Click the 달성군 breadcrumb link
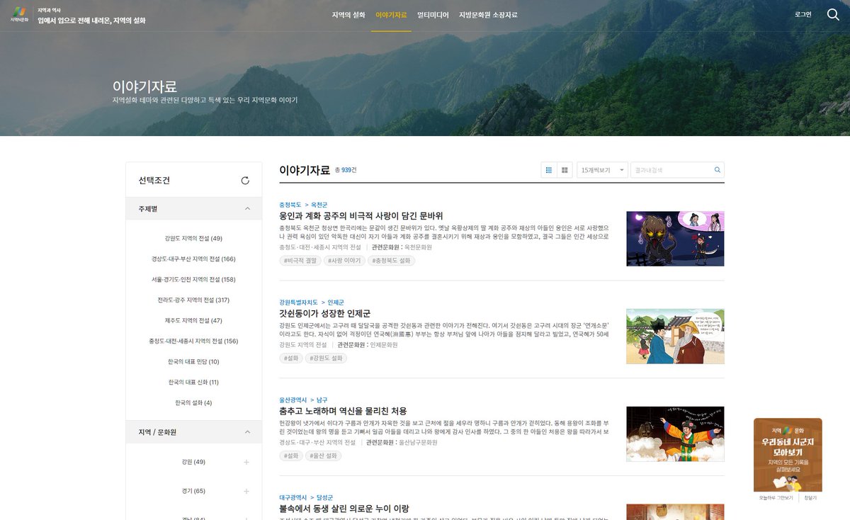 point(324,498)
